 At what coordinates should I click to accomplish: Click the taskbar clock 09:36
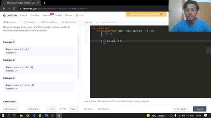pyautogui.click(x=198, y=116)
